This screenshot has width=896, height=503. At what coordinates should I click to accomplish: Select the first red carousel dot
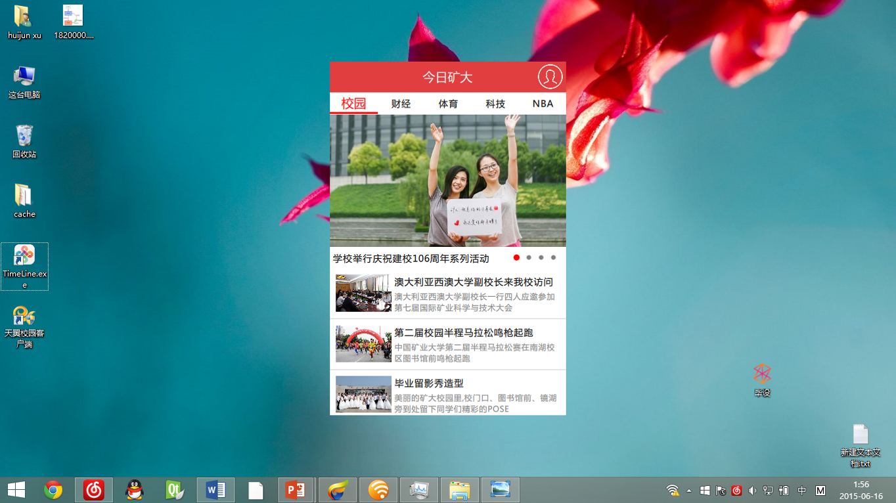pyautogui.click(x=516, y=257)
